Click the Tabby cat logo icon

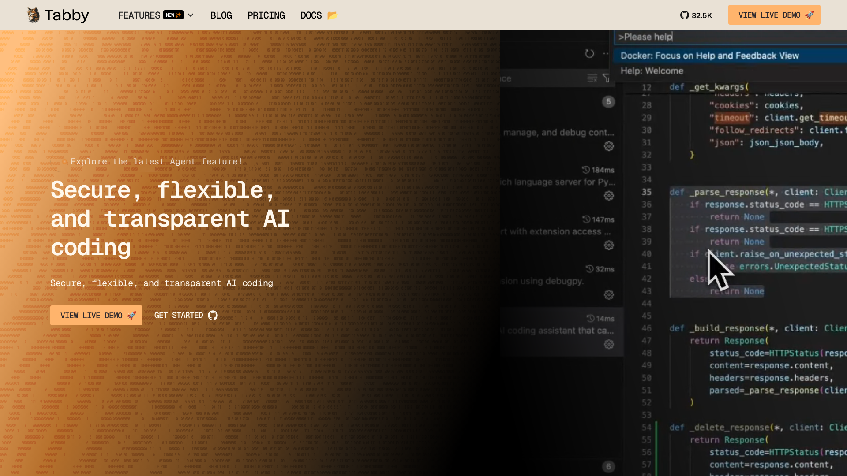pyautogui.click(x=33, y=15)
